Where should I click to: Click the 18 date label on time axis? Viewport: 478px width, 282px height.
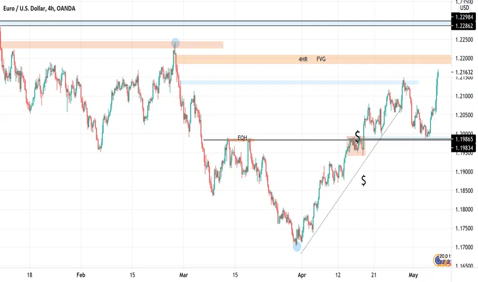(29, 275)
